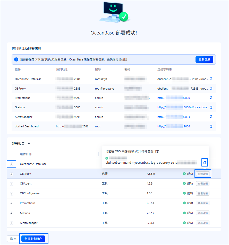
Task: Copy Grafana connection URL
Action: tap(211, 107)
